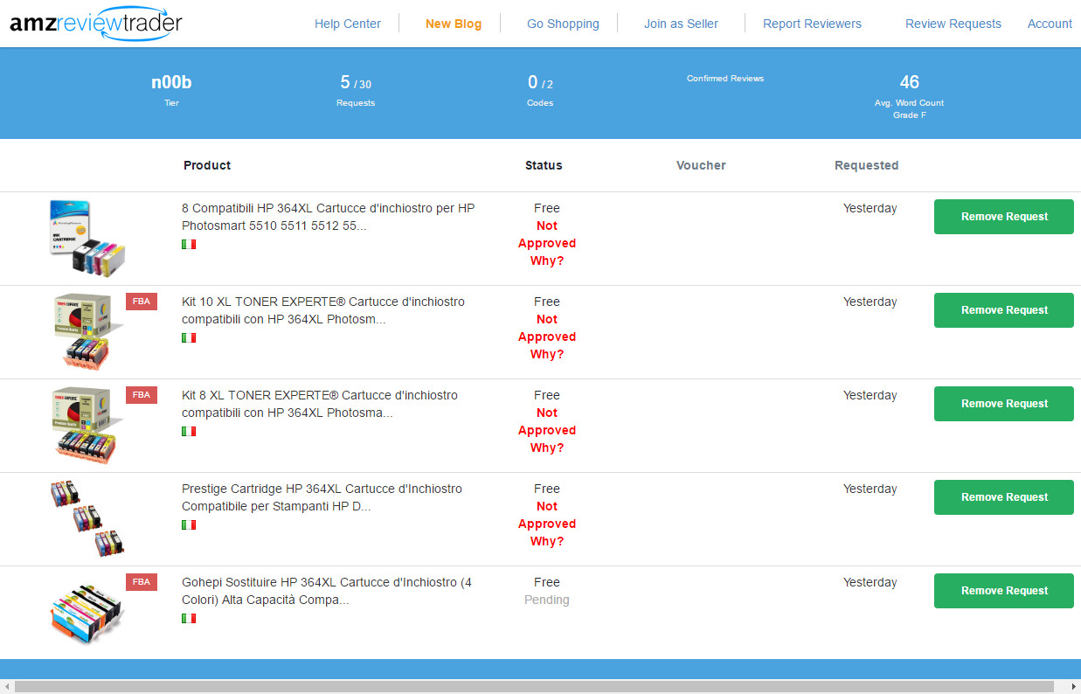Click FBA badge on Gohepi Sostituire row
This screenshot has height=694, width=1081.
point(142,582)
